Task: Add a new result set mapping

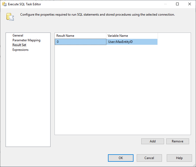Action: click(153, 141)
